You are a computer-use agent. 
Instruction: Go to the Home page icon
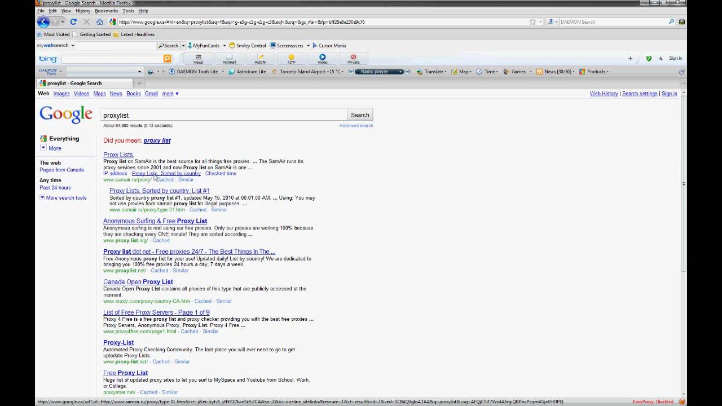(x=100, y=22)
